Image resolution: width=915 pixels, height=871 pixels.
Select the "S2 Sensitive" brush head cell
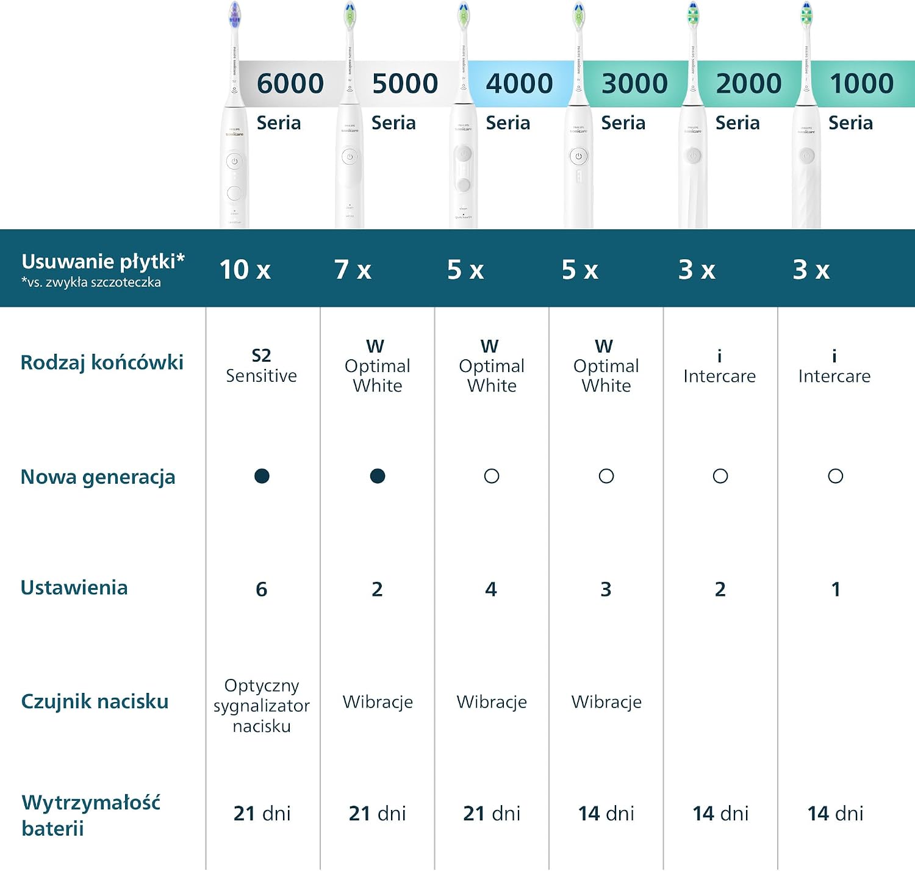coord(262,365)
